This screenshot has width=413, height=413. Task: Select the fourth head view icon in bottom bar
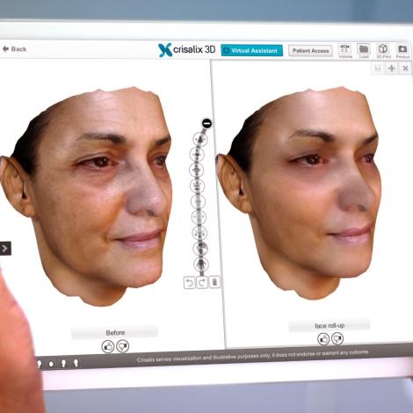coord(76,363)
